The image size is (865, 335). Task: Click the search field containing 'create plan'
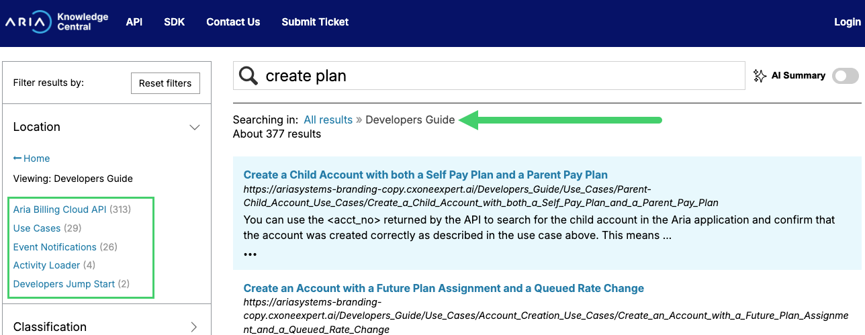click(x=497, y=76)
